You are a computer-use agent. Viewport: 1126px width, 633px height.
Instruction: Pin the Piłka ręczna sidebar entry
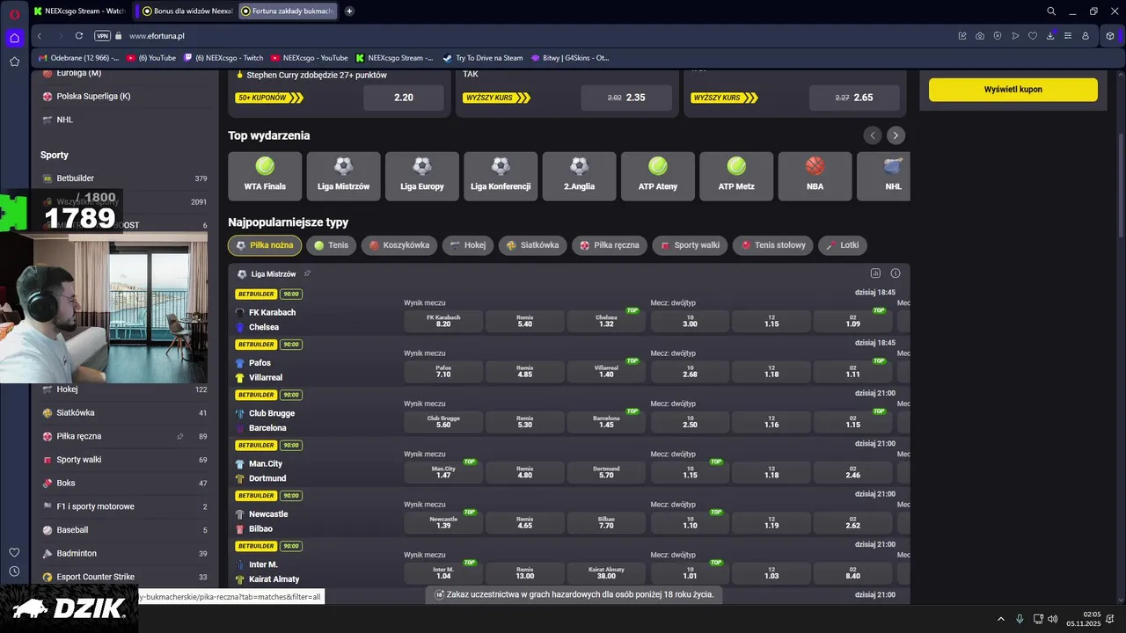(180, 436)
